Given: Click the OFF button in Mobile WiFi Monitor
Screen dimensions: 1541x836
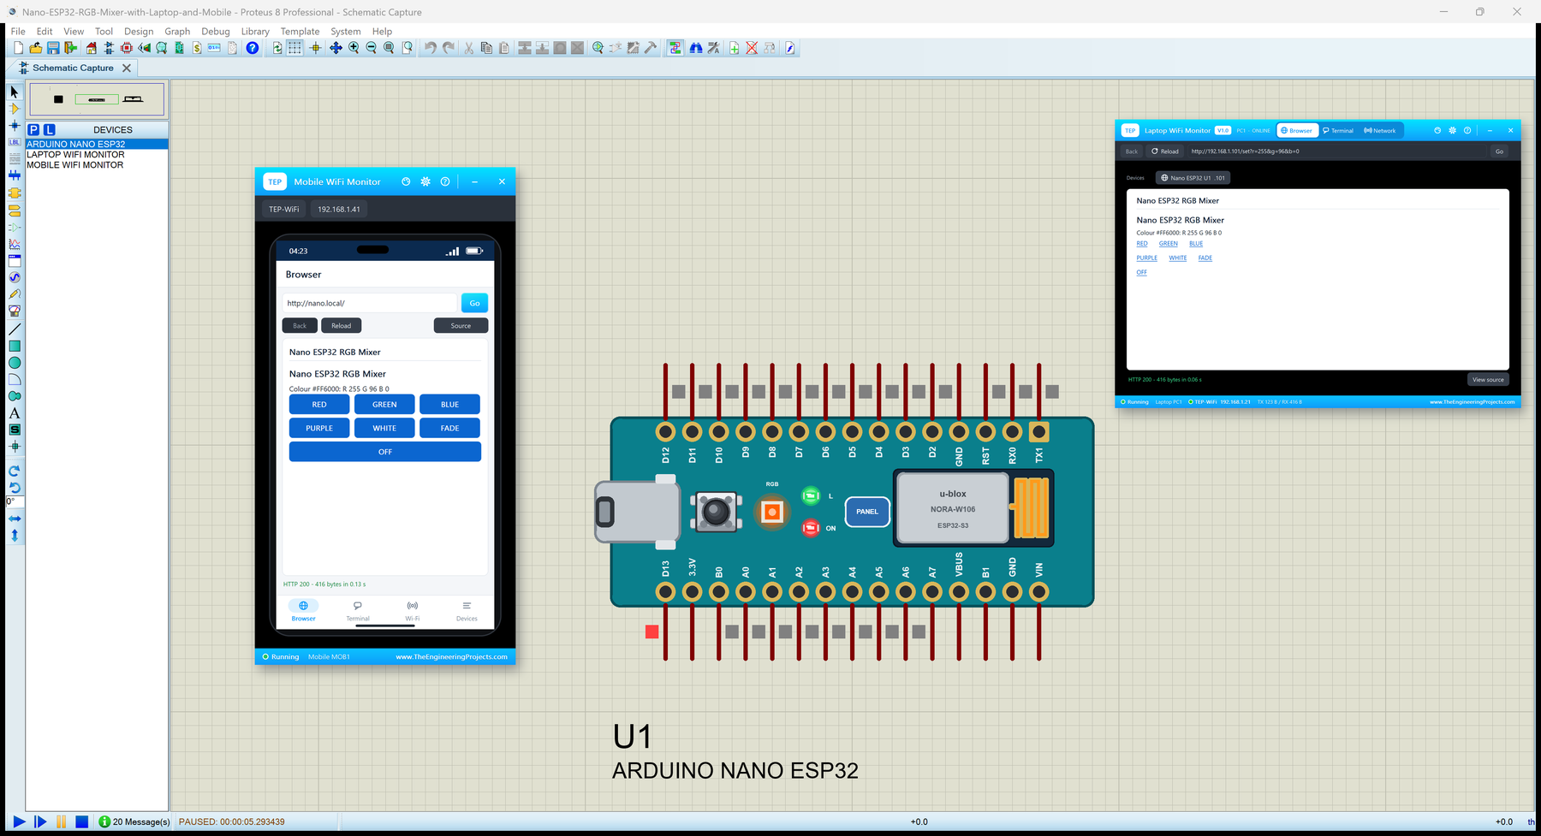Looking at the screenshot, I should 385,452.
